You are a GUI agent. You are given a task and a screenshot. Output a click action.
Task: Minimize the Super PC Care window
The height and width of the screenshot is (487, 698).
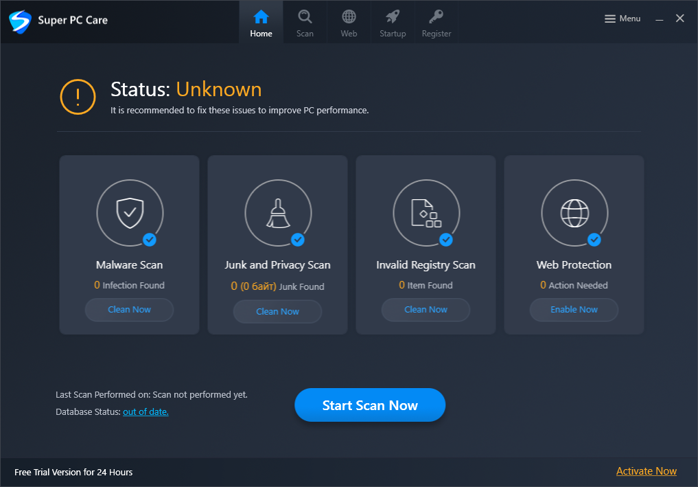click(x=660, y=19)
